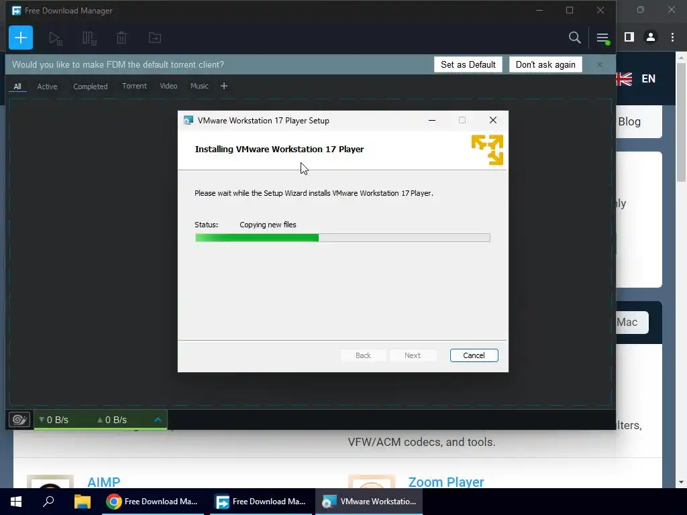Image resolution: width=687 pixels, height=515 pixels.
Task: Open Windows taskbar search
Action: pos(48,502)
